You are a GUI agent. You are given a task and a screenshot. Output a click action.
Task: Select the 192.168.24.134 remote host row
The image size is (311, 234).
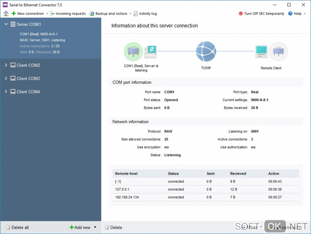(206, 197)
